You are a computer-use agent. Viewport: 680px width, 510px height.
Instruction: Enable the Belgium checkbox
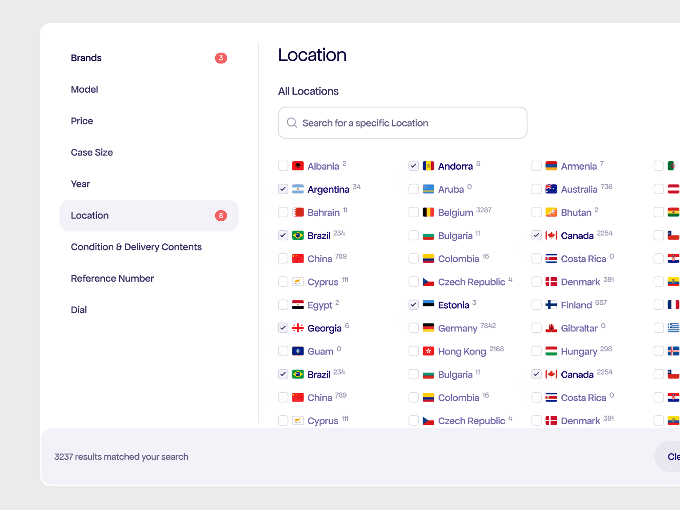413,212
